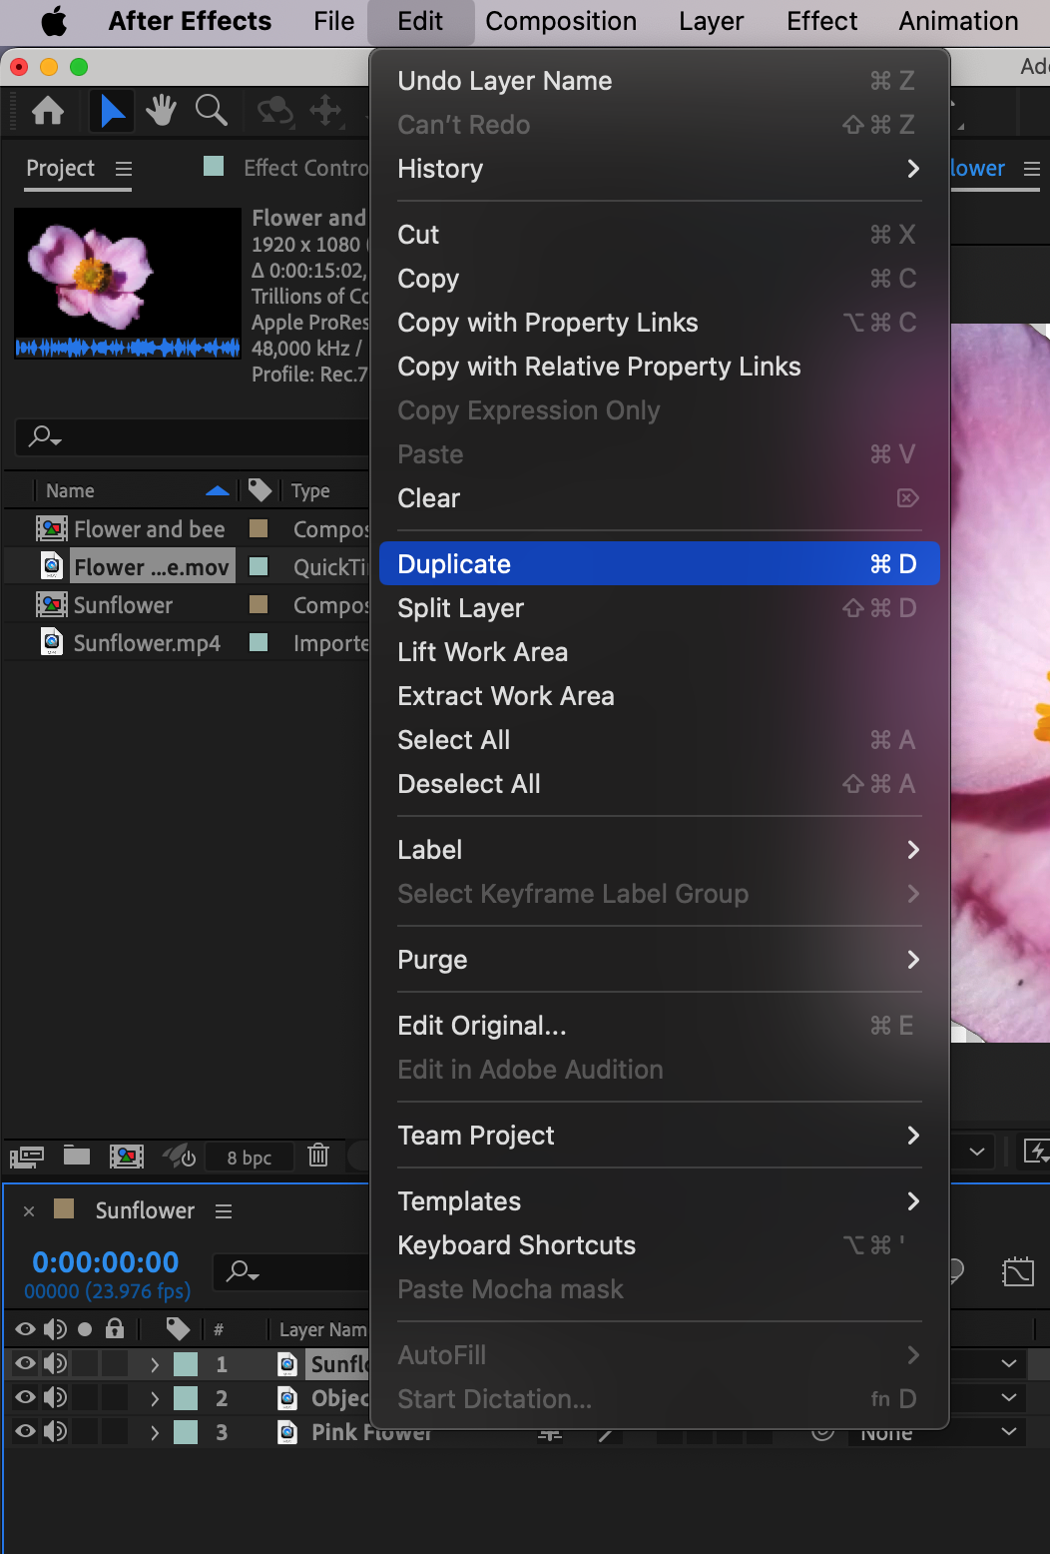
Task: Toggle visibility eye of layer 1
Action: pos(25,1363)
